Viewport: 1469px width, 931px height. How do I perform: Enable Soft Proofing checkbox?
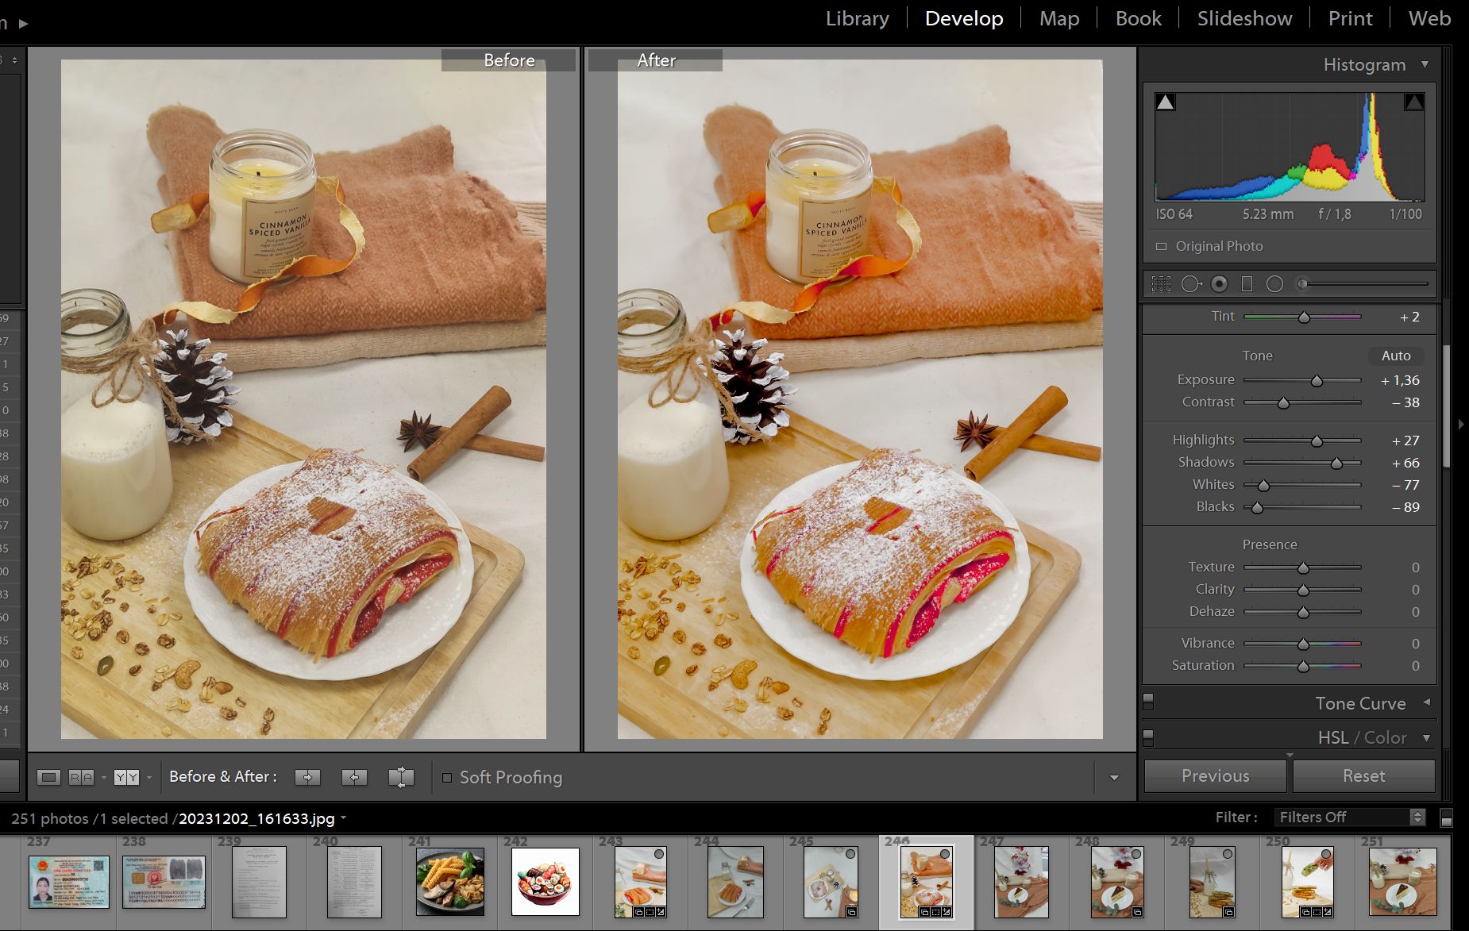click(447, 778)
